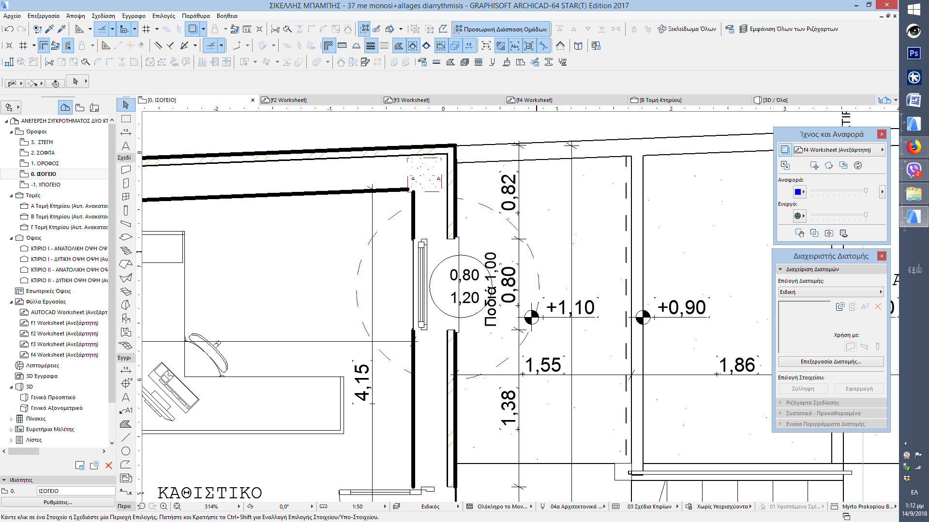This screenshot has height=522, width=929.
Task: Toggle Trace reference on/off button
Action: tap(785, 150)
